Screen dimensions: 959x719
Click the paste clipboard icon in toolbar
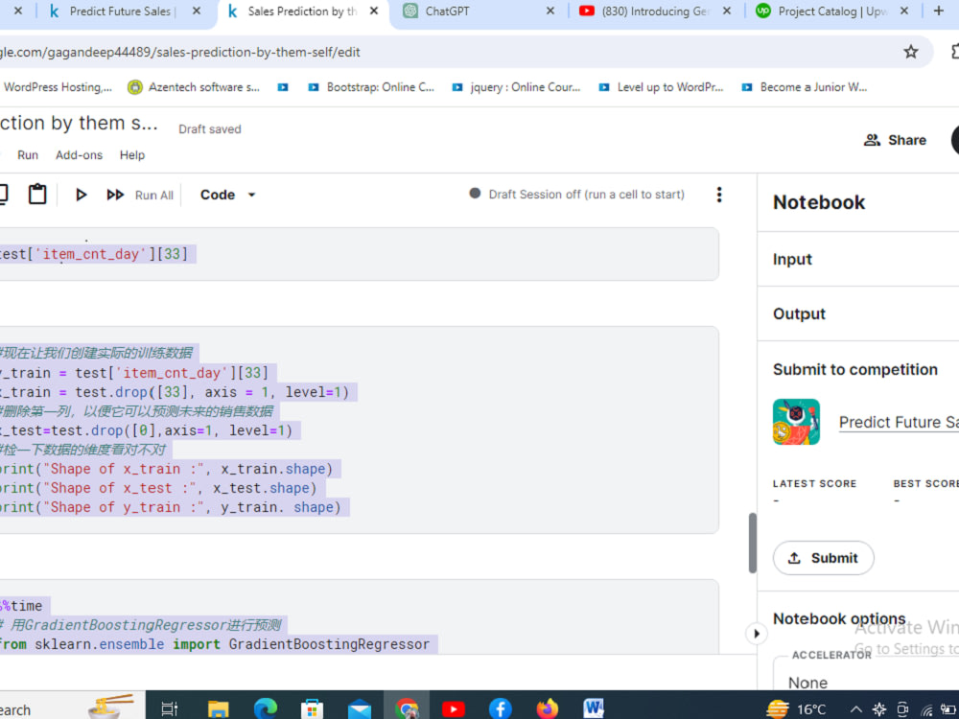37,194
